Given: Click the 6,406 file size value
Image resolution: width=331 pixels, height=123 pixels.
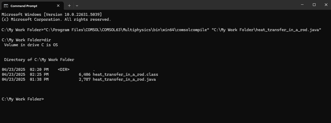Looking at the screenshot, I should [x=84, y=74].
